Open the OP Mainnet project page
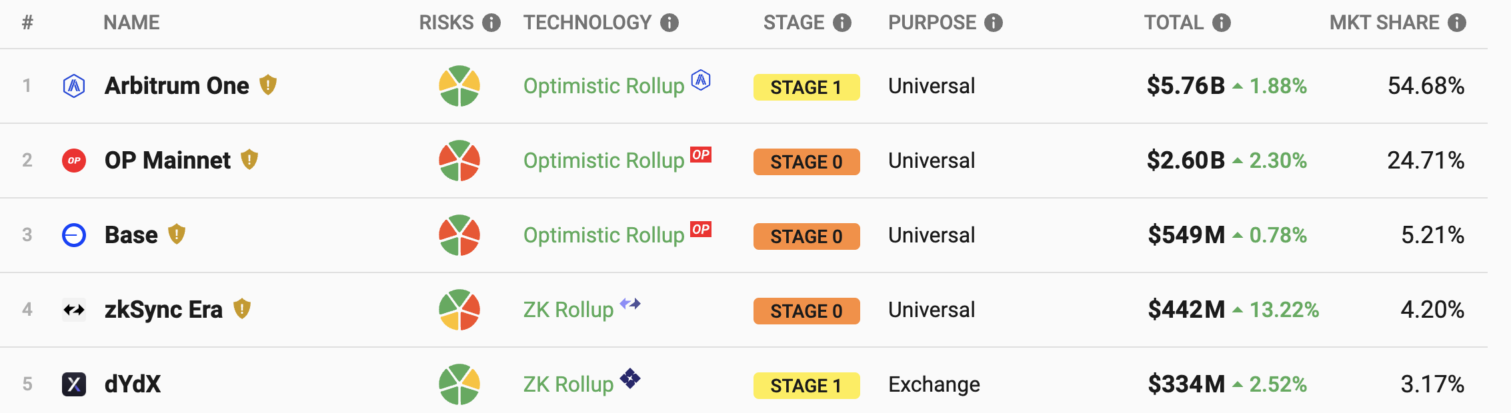The image size is (1511, 413). tap(167, 161)
